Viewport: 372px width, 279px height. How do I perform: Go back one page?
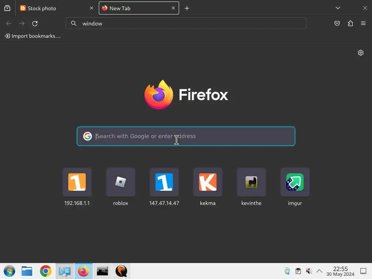(9, 24)
